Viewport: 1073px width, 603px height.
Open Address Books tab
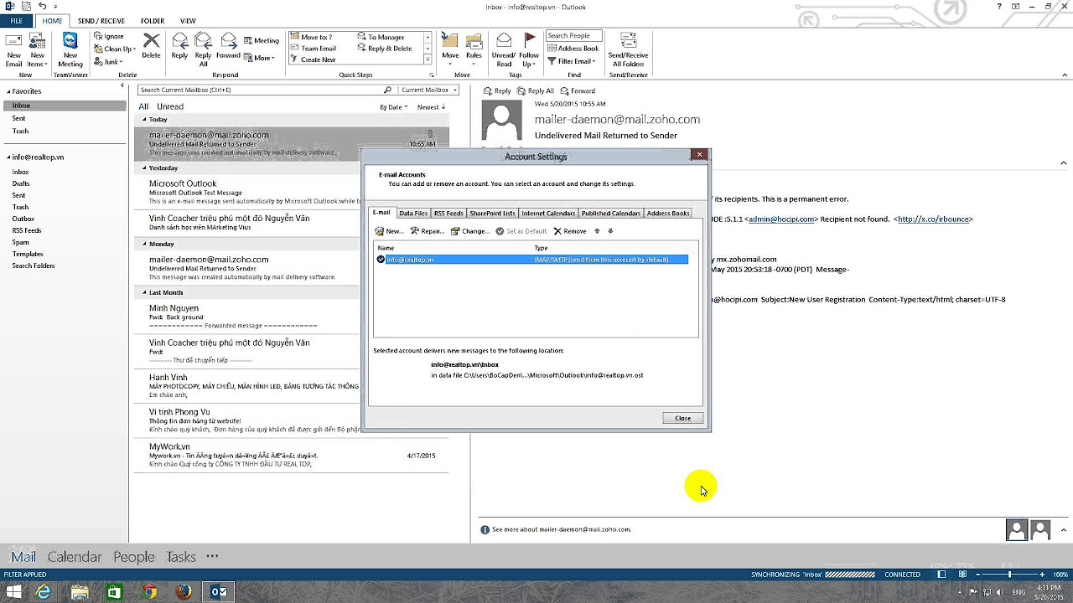tap(668, 214)
